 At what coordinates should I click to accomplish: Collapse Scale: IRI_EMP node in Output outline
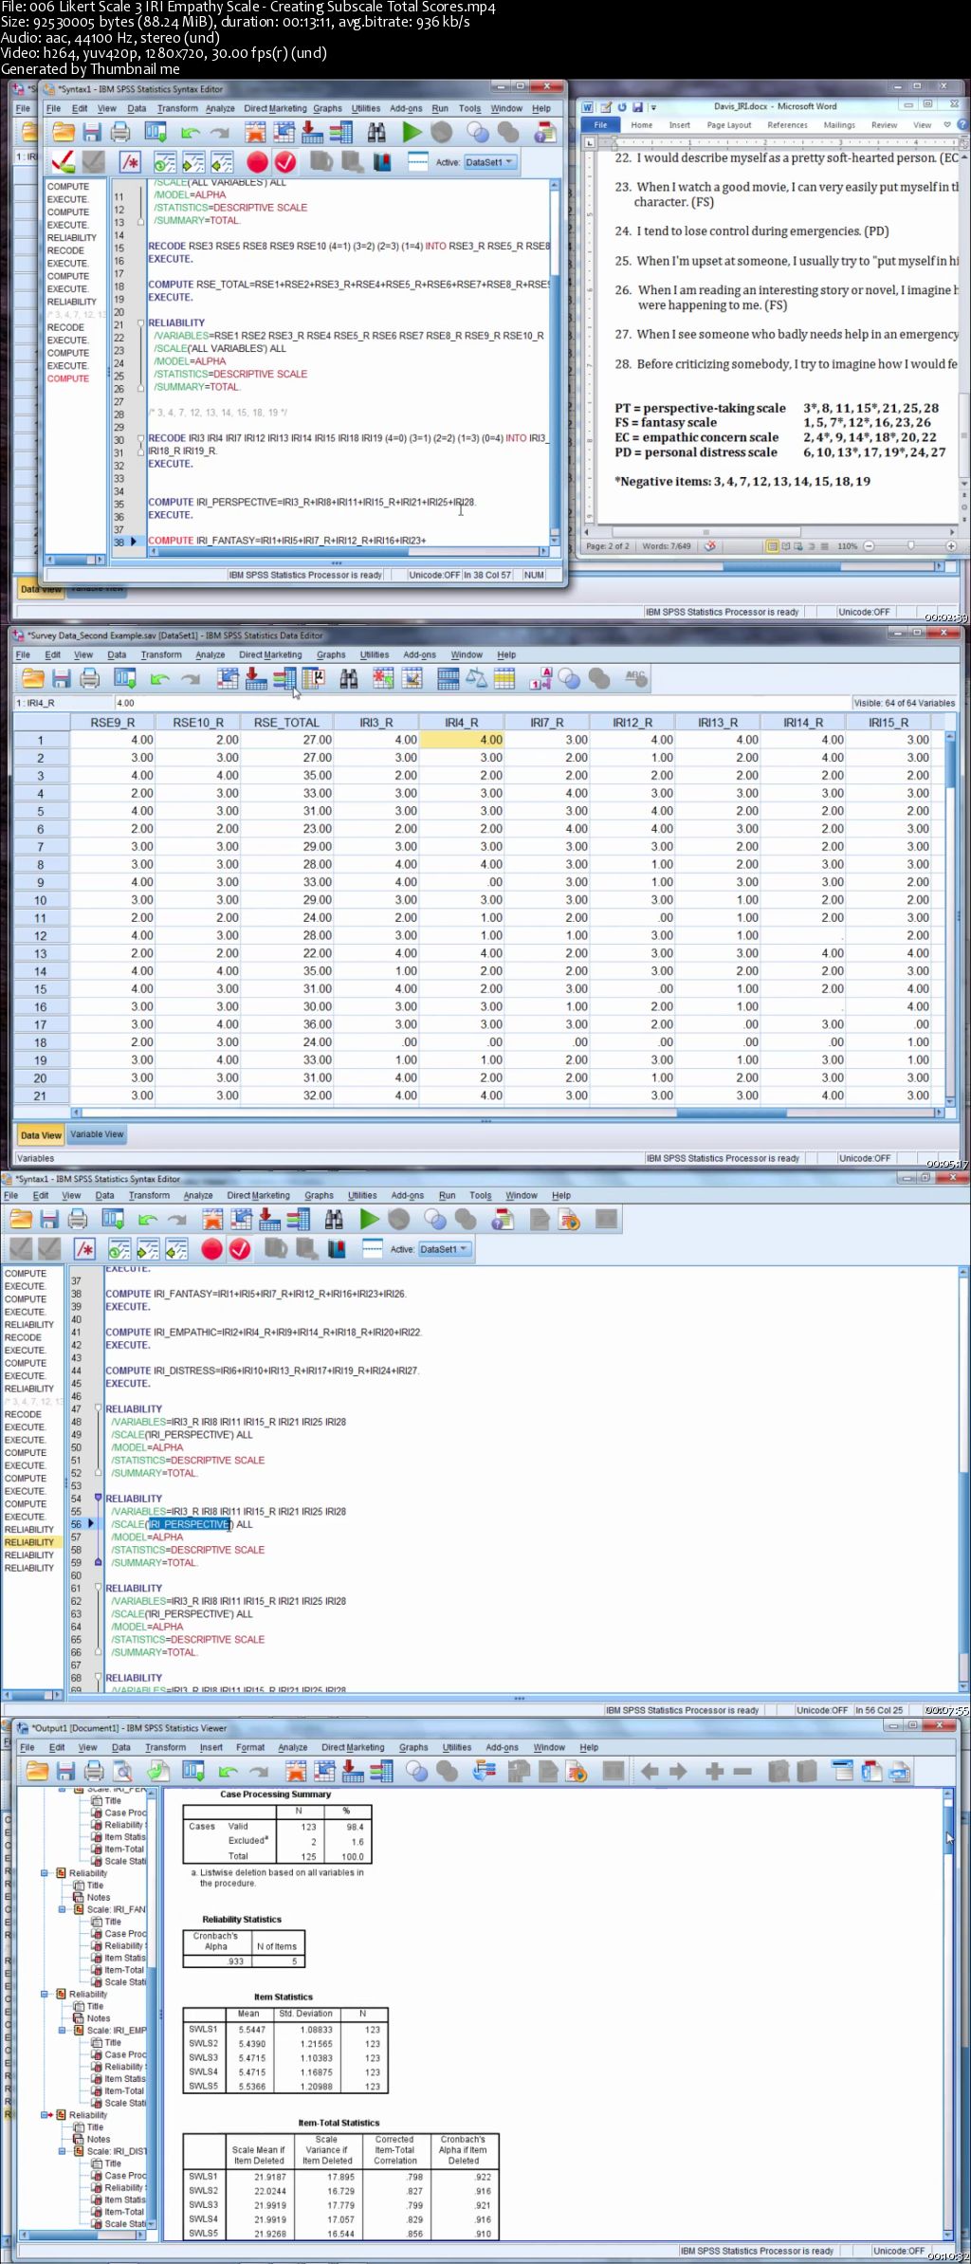(63, 2031)
